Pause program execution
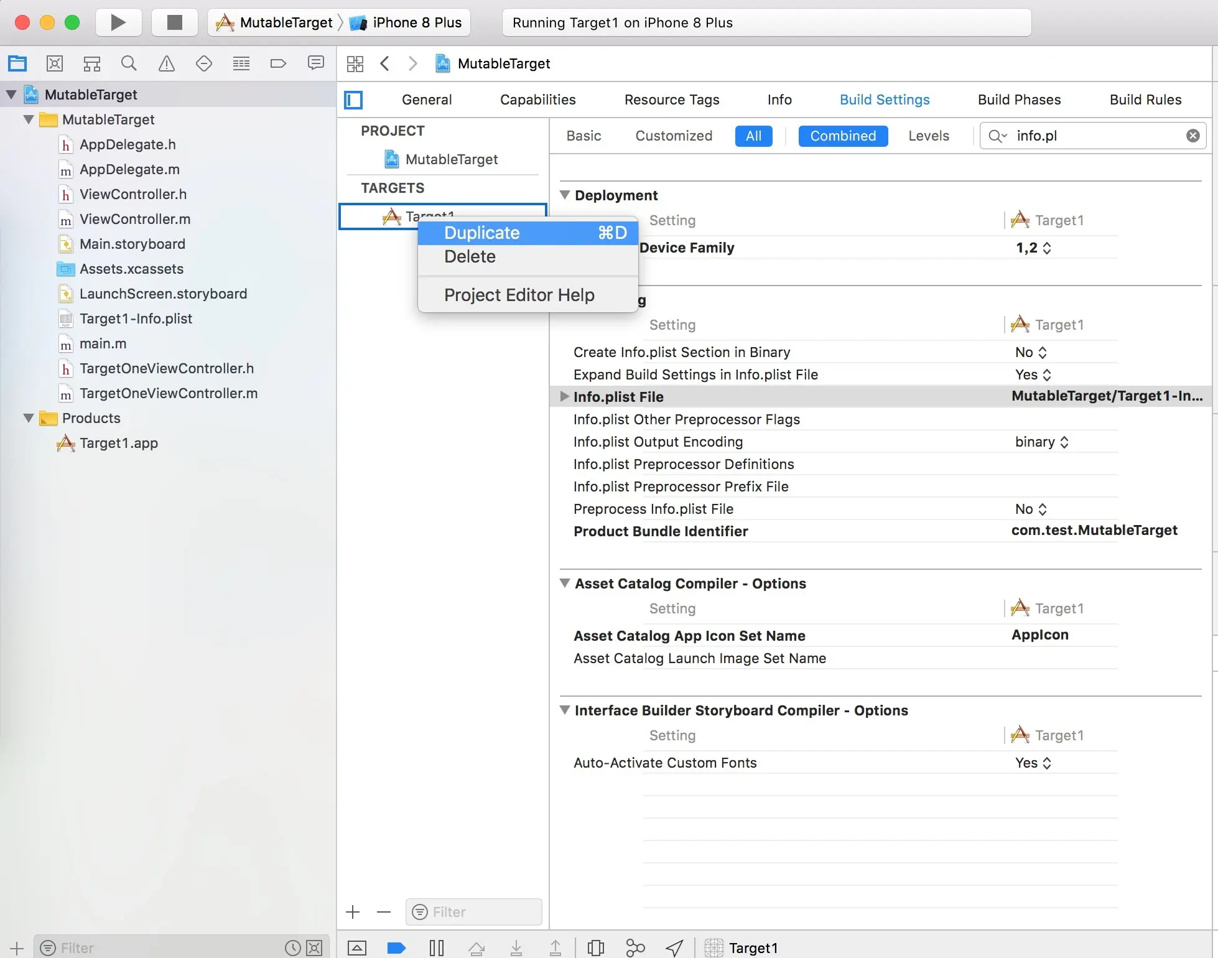This screenshot has width=1218, height=958. pos(437,948)
